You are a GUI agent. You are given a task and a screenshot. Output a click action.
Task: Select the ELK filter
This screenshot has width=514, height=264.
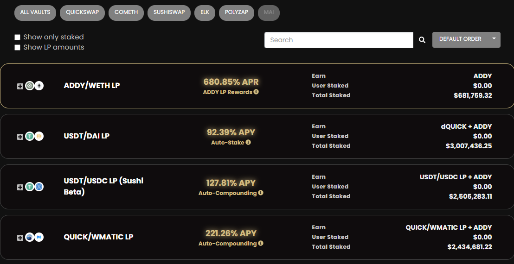click(205, 13)
